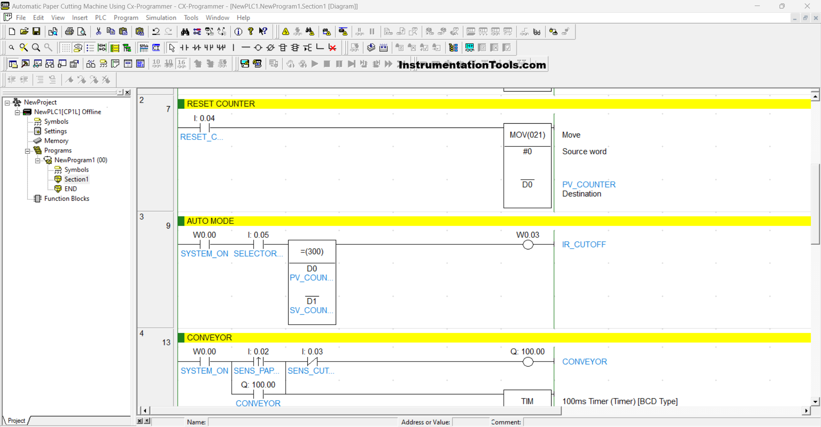
Task: Paste using the clipboard icon
Action: coord(123,31)
